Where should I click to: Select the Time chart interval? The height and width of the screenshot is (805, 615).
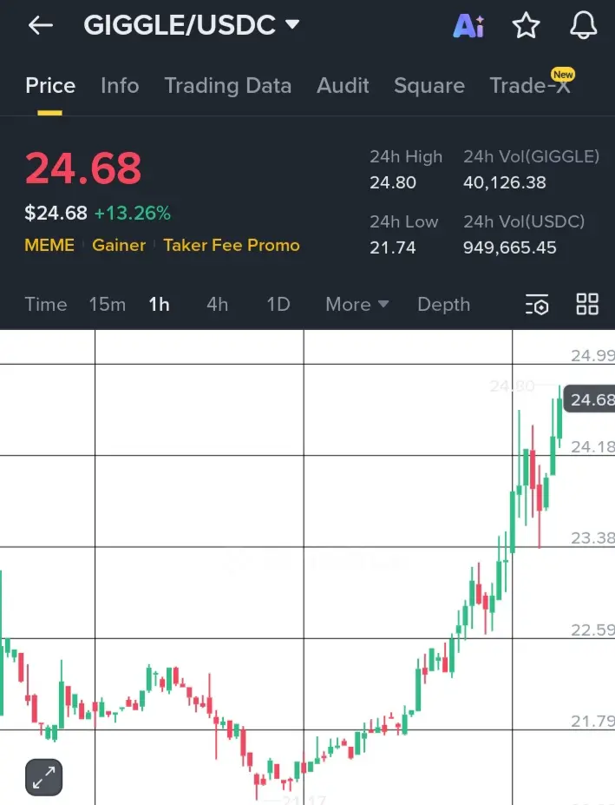(46, 305)
